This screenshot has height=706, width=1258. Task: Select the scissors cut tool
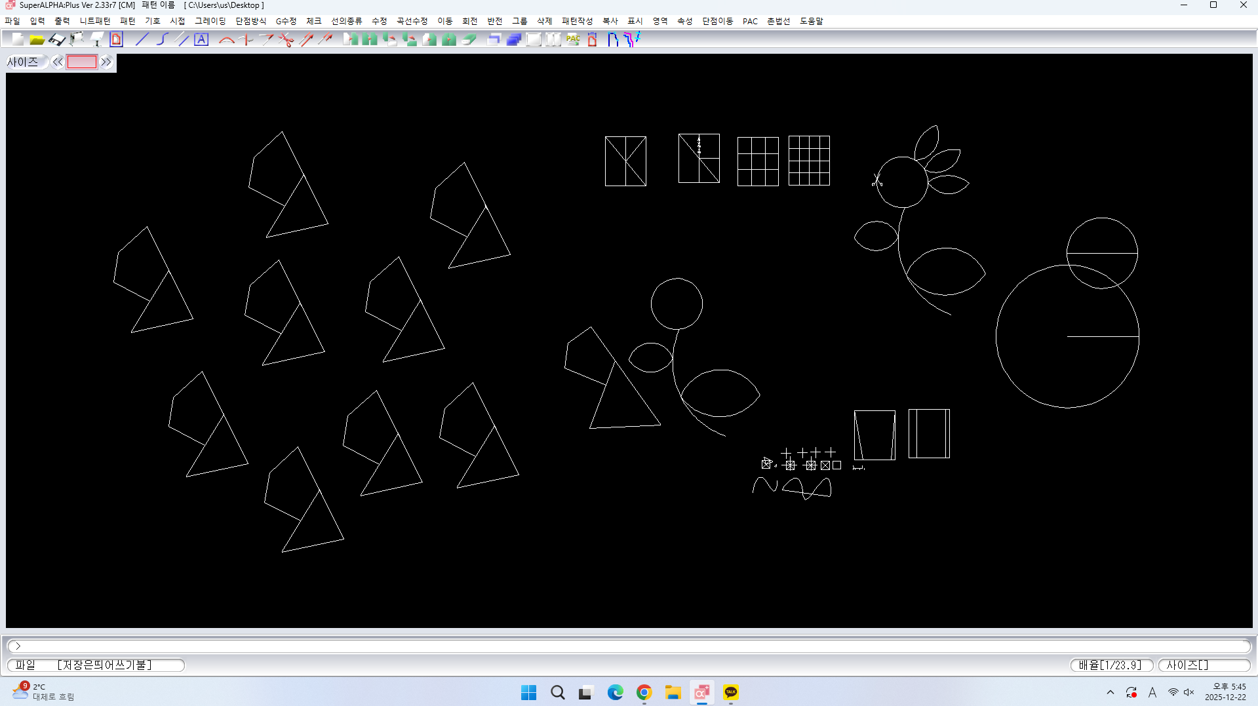click(286, 39)
